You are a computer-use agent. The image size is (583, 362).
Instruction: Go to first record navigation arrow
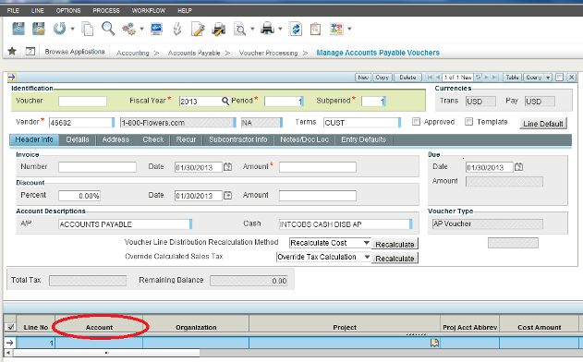[x=430, y=78]
